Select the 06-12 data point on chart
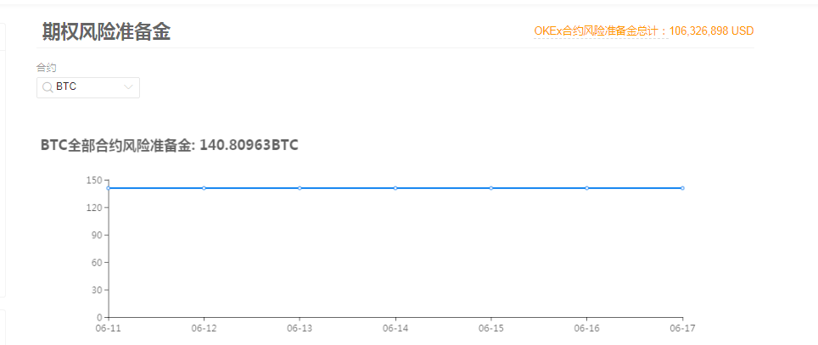The image size is (818, 345). click(x=204, y=188)
